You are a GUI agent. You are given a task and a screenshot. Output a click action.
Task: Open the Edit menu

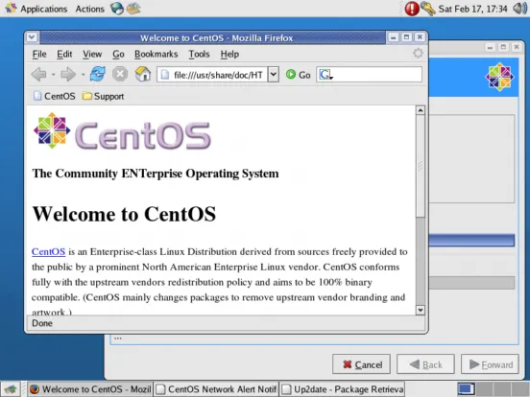point(64,55)
